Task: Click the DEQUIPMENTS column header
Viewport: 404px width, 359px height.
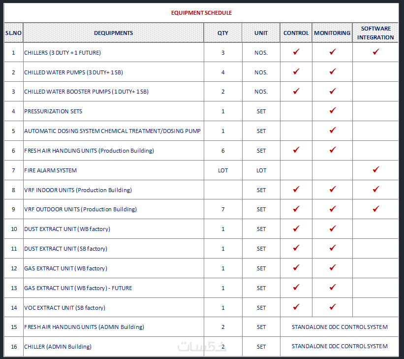Action: tap(113, 33)
